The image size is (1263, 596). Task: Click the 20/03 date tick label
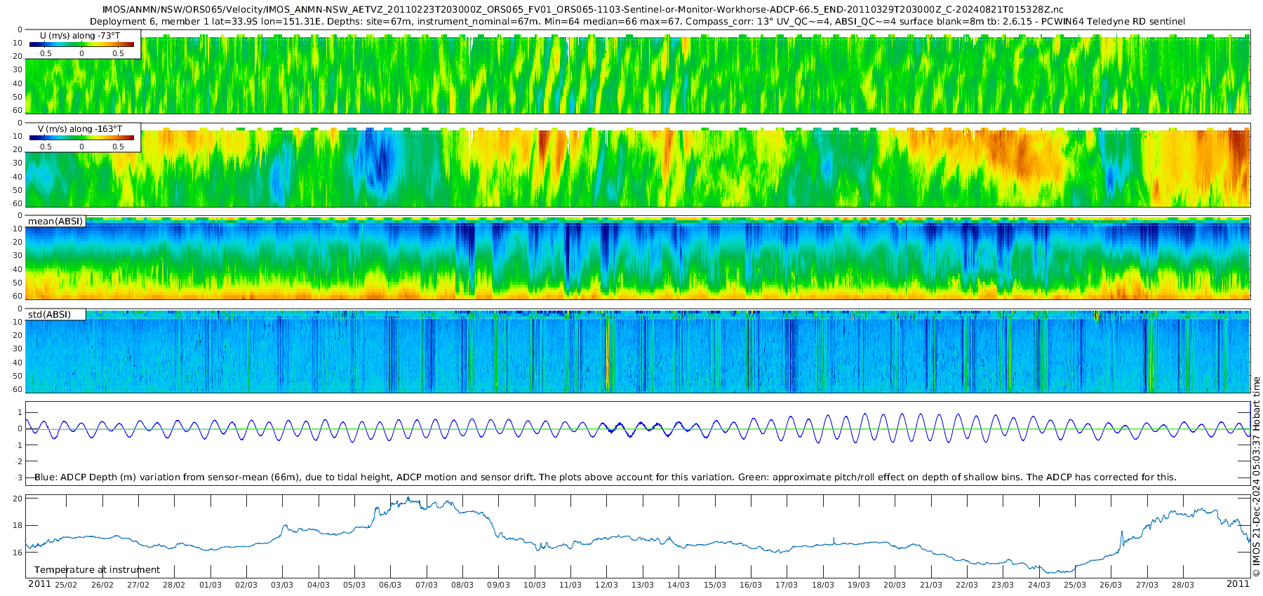click(x=895, y=585)
